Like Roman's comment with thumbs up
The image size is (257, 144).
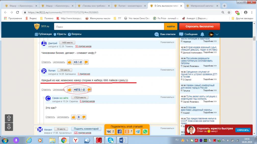pos(70,89)
